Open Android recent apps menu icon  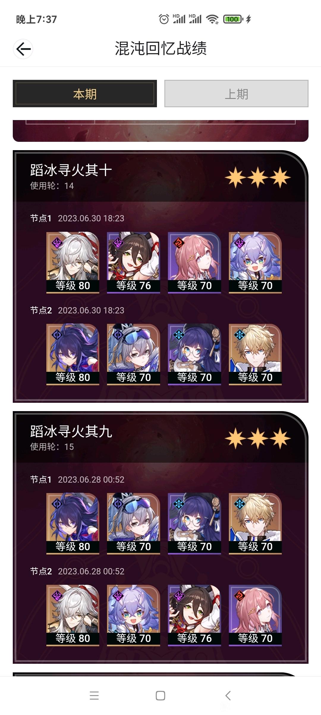pyautogui.click(x=94, y=696)
